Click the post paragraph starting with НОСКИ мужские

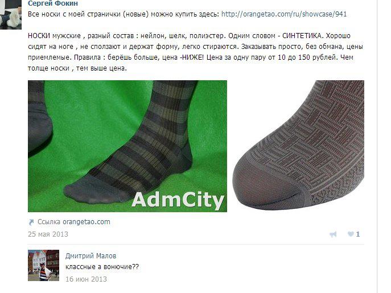[196, 52]
